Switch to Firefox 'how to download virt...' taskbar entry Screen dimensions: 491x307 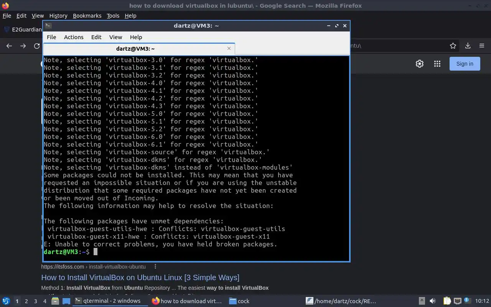tap(187, 301)
